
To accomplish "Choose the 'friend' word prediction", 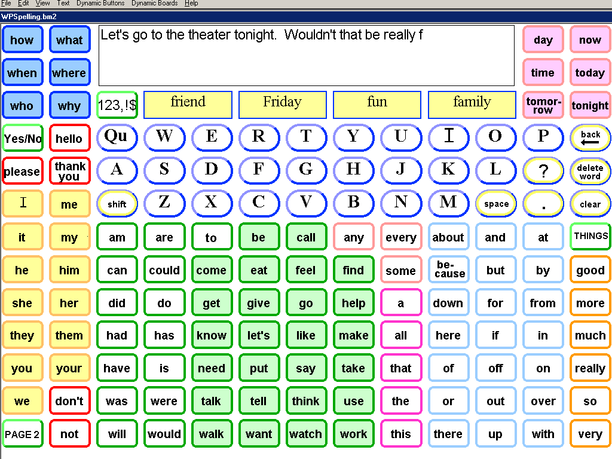I will click(188, 105).
